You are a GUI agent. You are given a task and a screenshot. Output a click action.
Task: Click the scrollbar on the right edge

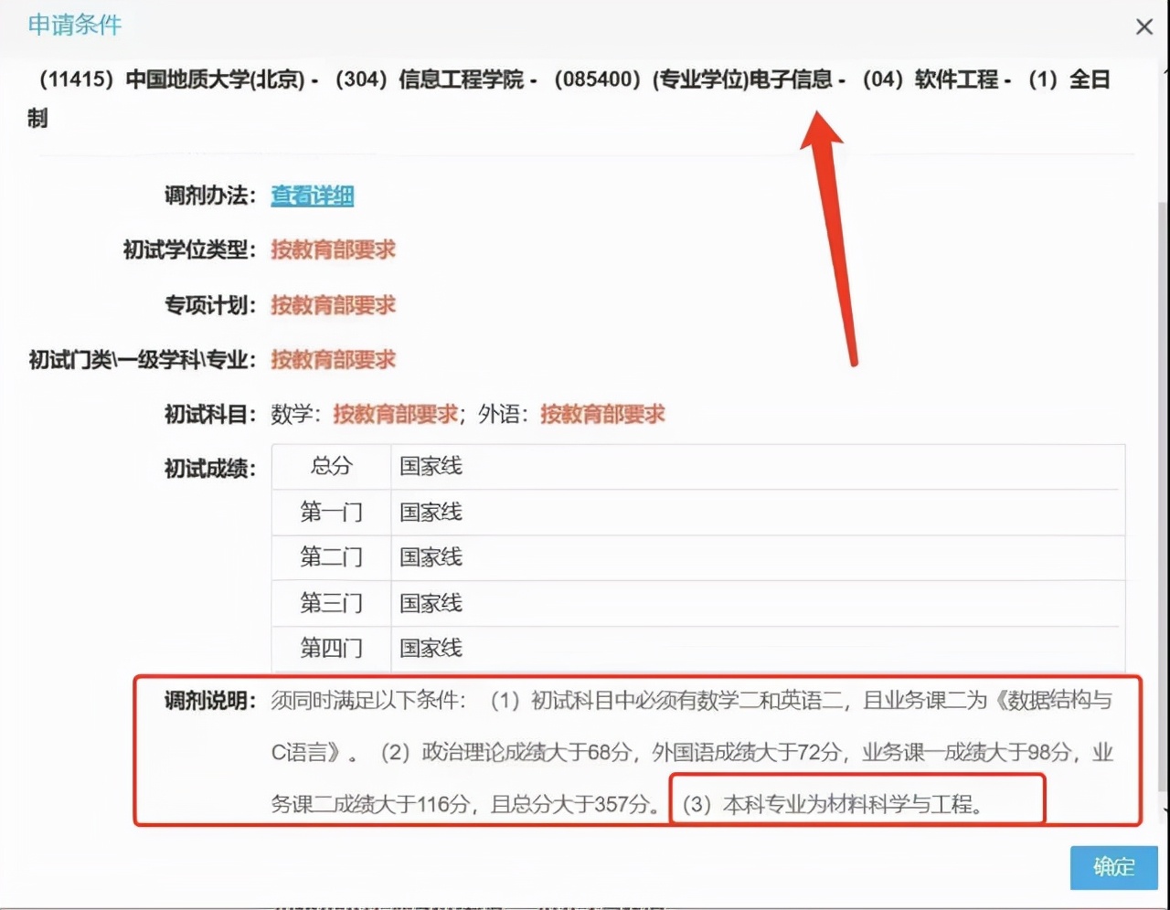(x=1162, y=457)
